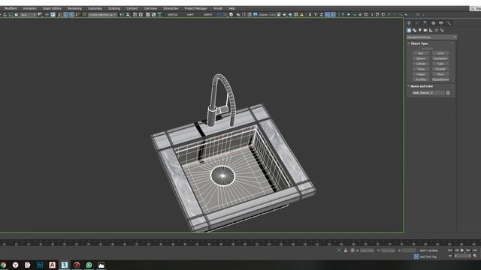This screenshot has height=270, width=481.
Task: Toggle the Y axis constraint
Action: tap(316, 15)
